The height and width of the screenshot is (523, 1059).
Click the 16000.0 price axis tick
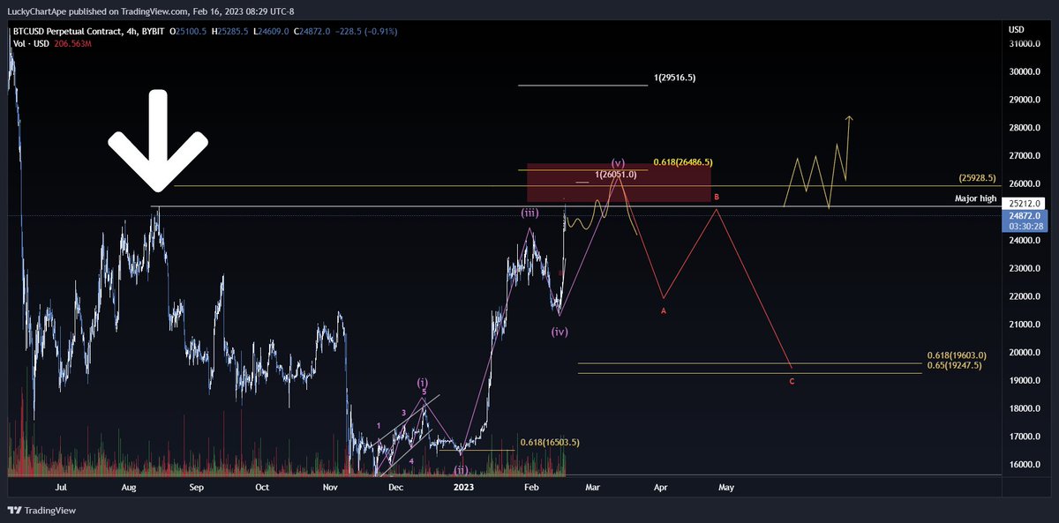tap(1025, 465)
